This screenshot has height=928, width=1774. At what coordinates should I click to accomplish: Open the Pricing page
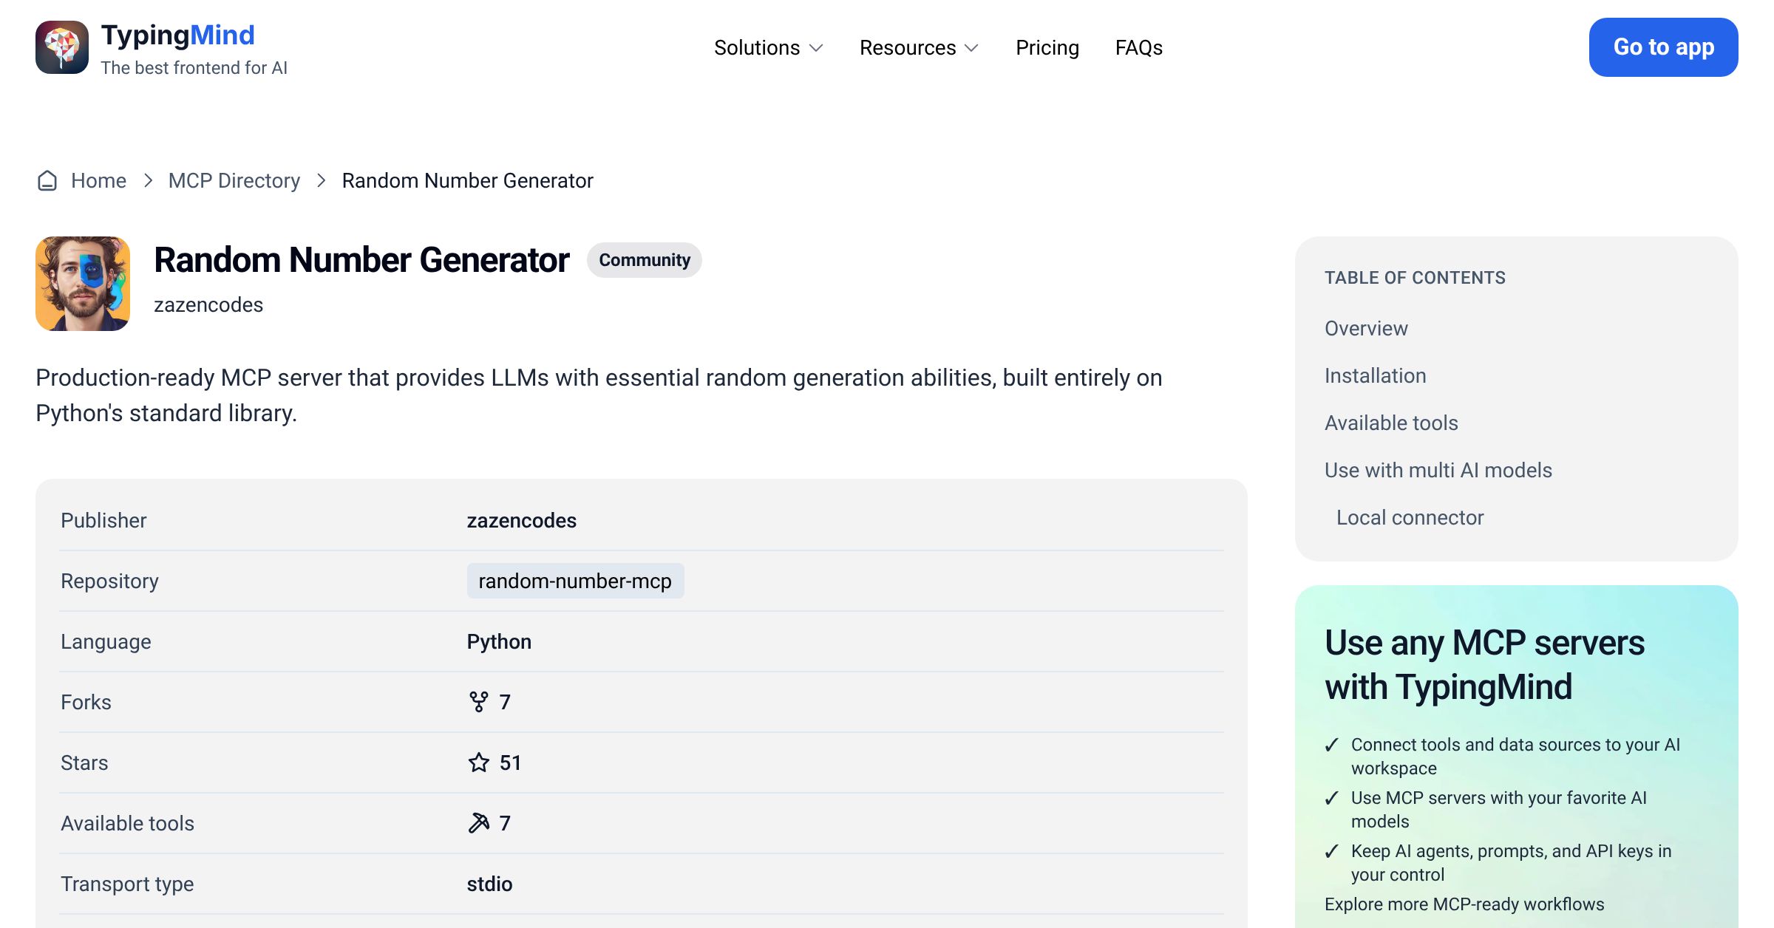[1047, 48]
